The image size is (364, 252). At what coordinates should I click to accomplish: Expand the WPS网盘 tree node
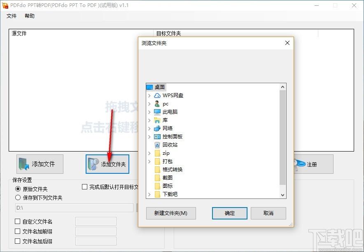(149, 96)
